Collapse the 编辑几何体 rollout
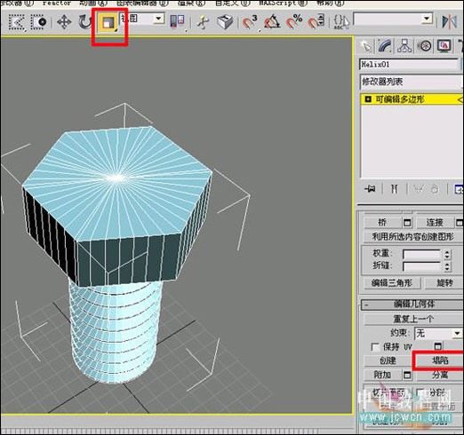The image size is (464, 435). click(x=412, y=304)
